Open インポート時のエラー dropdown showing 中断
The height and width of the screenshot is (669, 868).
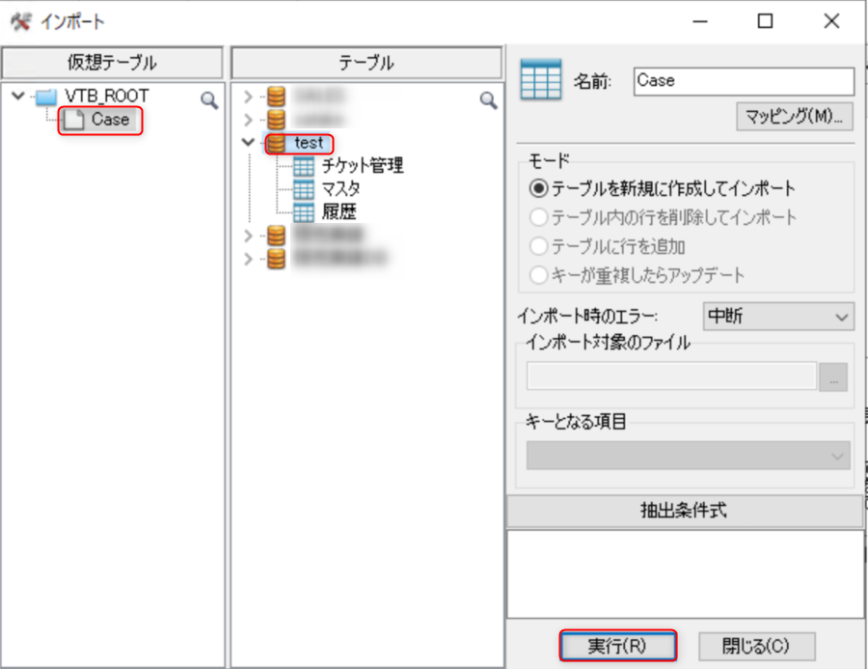pos(777,317)
